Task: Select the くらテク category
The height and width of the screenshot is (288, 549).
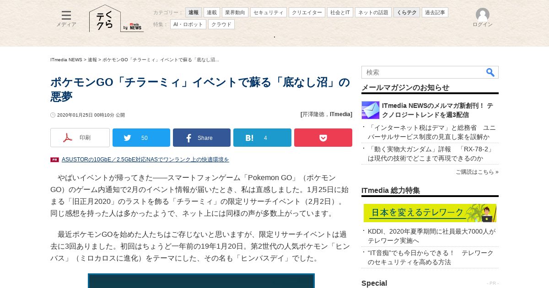Action: (407, 12)
